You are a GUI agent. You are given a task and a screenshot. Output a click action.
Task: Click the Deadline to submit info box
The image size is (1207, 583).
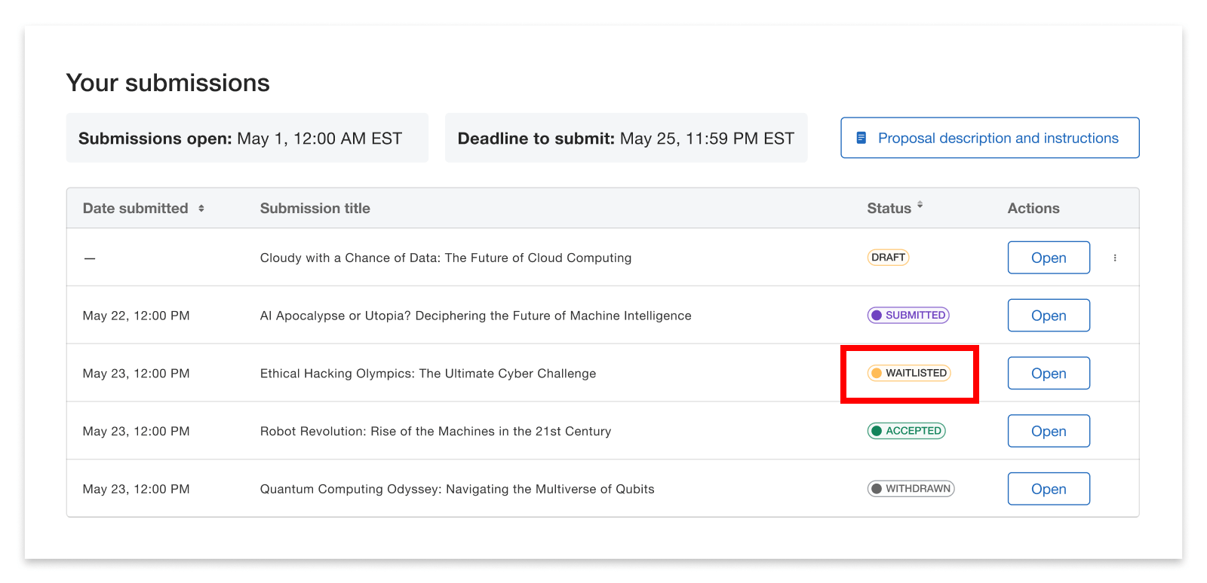[x=625, y=139]
